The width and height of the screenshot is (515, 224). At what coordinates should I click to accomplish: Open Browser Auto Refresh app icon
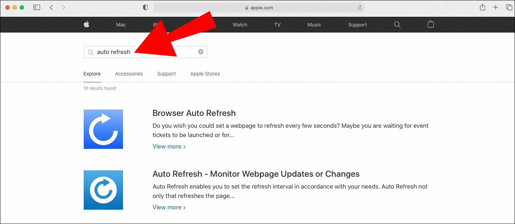tap(103, 129)
